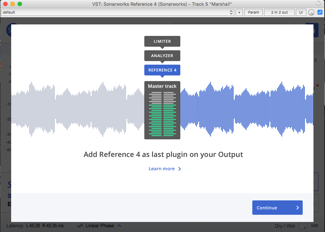Viewport: 325px width, 232px height.
Task: Click the plus button beside the preset list
Action: (239, 13)
